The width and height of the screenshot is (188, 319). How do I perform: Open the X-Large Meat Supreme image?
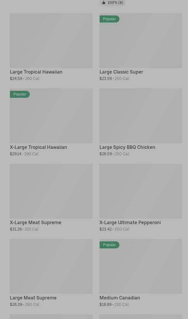pyautogui.click(x=51, y=191)
